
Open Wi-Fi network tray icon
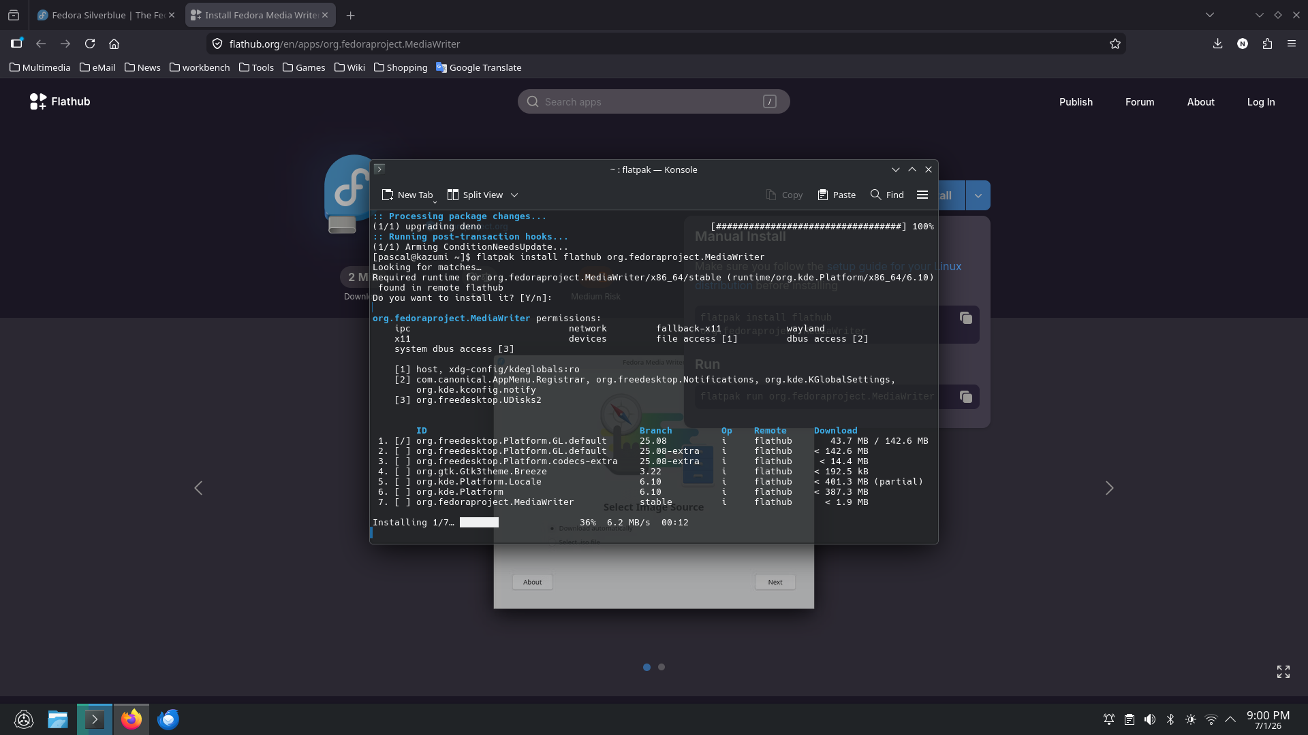tap(1211, 719)
